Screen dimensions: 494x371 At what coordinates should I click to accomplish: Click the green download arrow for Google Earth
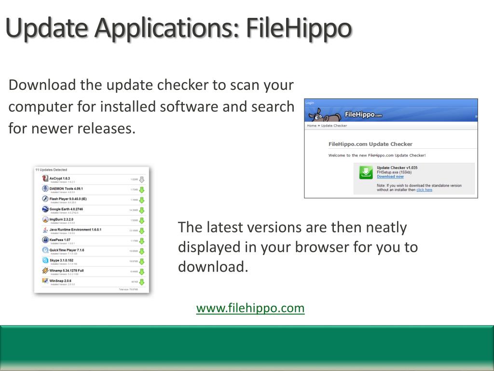(x=142, y=210)
